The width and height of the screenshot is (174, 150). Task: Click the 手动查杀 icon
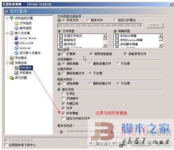(12, 58)
